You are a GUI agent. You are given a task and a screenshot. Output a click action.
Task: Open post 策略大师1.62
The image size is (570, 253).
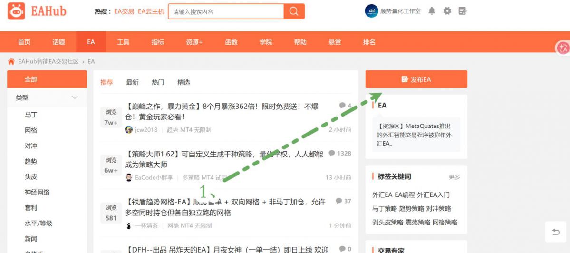coord(224,159)
